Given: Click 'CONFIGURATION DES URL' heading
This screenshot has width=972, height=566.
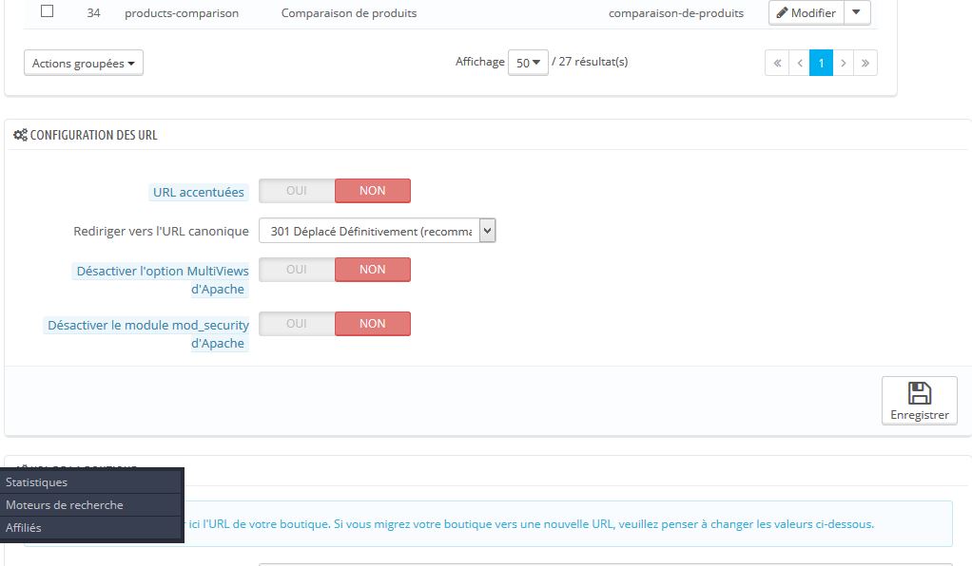Looking at the screenshot, I should (x=93, y=135).
